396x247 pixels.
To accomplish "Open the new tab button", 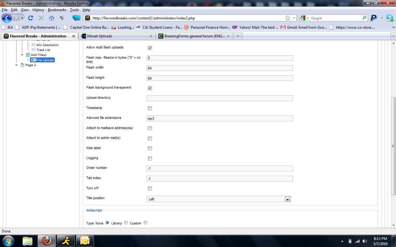I will click(x=238, y=36).
